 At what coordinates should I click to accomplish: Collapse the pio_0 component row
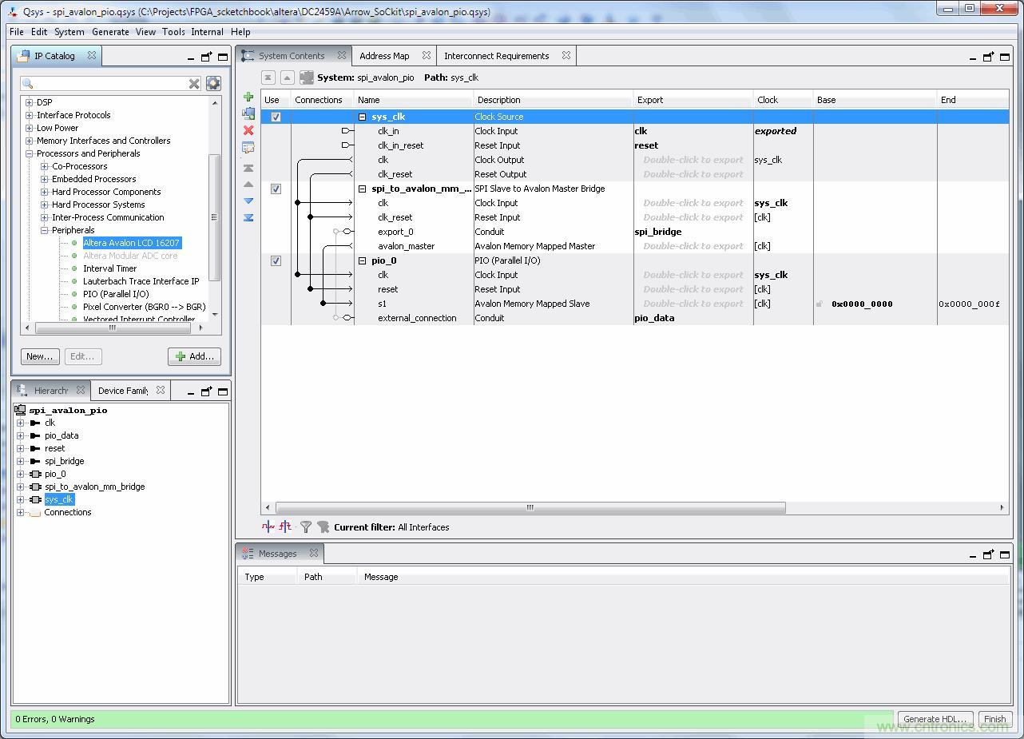[x=362, y=261]
